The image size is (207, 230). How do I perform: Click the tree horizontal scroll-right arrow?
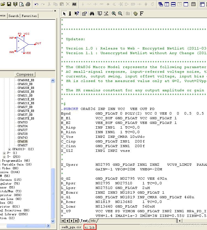[48, 226]
